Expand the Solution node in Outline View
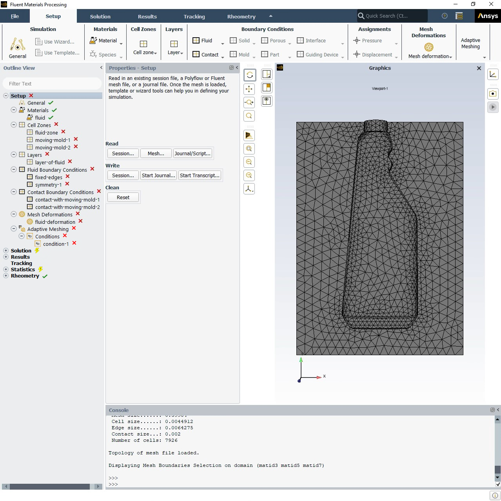501x501 pixels. (x=6, y=250)
